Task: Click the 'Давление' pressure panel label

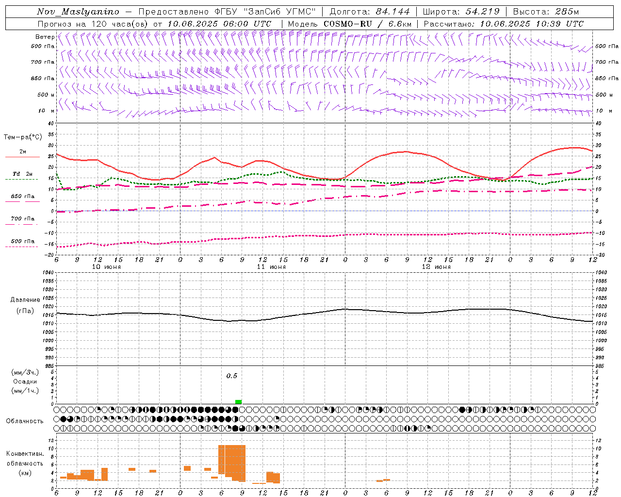Action: click(25, 300)
